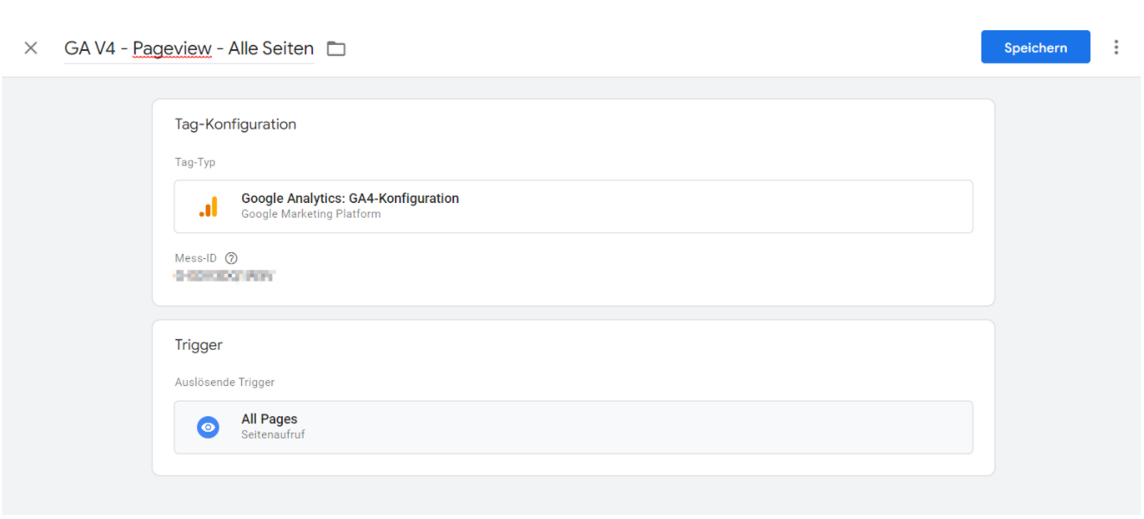Click the word Pageview in the tag title
1144x519 pixels.
(172, 48)
